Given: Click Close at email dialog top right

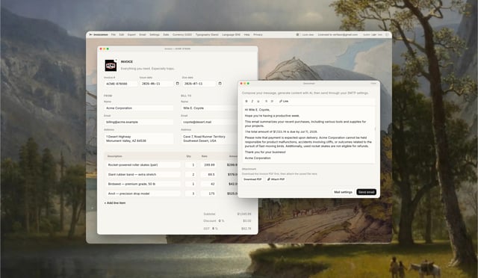Looking at the screenshot, I should coord(373,83).
